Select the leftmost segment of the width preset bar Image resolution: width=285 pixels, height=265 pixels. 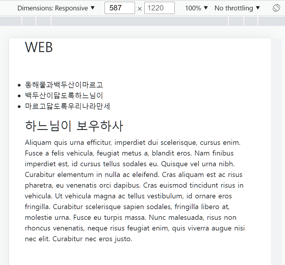(11, 21)
